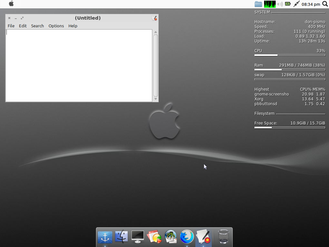The image size is (329, 247).
Task: Open the search magnifier in the top panel
Action: (x=325, y=4)
